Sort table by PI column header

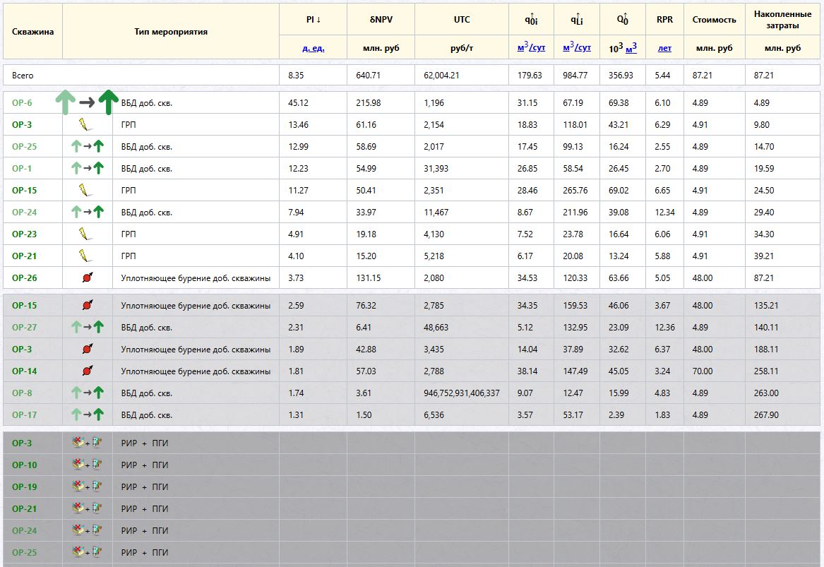[314, 20]
